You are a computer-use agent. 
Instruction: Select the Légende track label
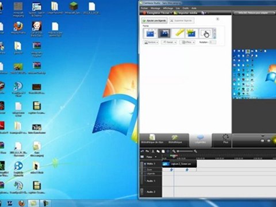point(151,174)
